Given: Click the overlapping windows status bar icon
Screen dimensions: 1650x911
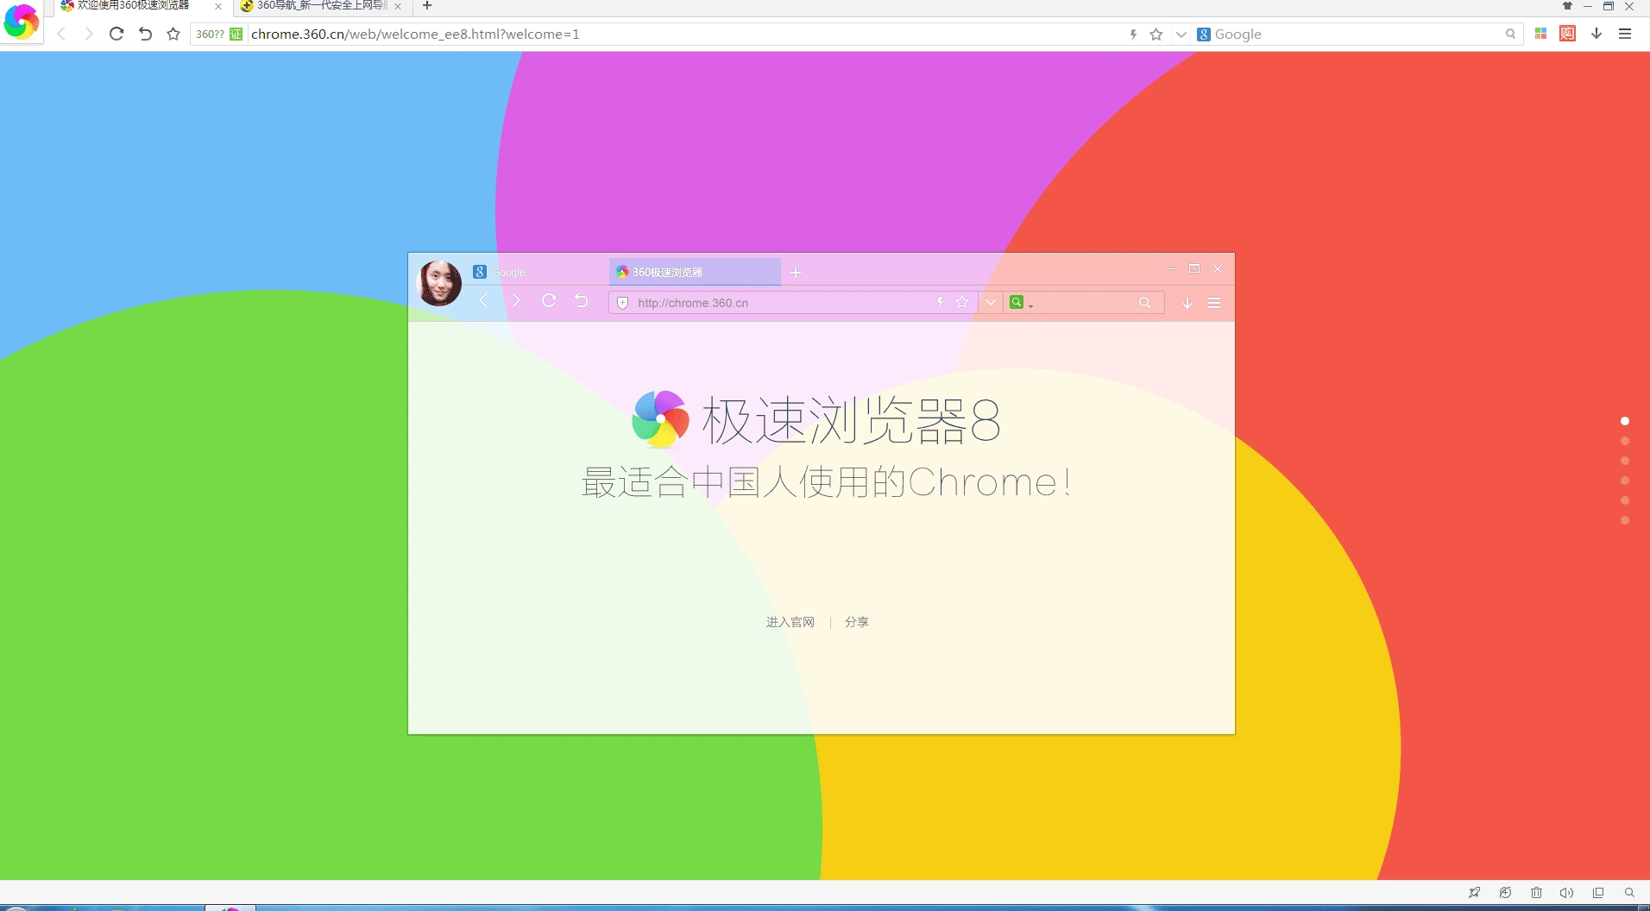Looking at the screenshot, I should 1598,893.
